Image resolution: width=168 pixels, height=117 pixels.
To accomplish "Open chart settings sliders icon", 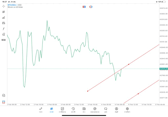I will coord(3,23).
